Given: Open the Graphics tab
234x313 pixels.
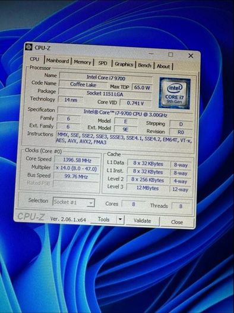Looking at the screenshot, I should click(x=124, y=64).
